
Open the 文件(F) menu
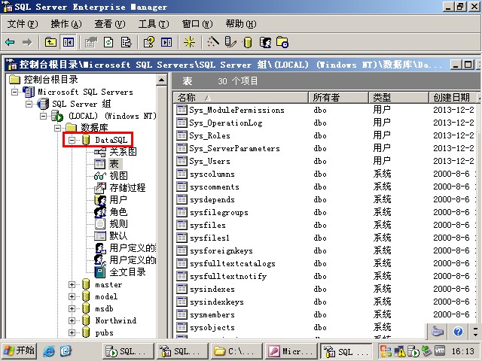[23, 24]
